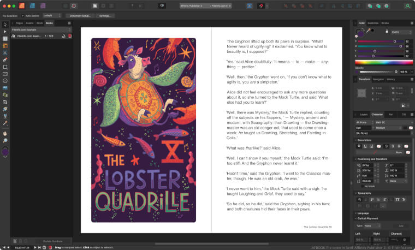Open Preflight red target icon in toolbar
The image size is (415, 250).
tap(74, 5)
